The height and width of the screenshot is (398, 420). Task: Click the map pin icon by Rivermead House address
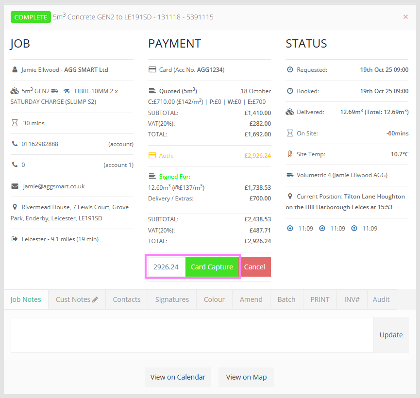[15, 207]
